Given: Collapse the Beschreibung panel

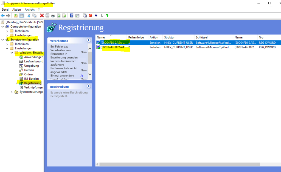Looking at the screenshot, I should [89, 86].
